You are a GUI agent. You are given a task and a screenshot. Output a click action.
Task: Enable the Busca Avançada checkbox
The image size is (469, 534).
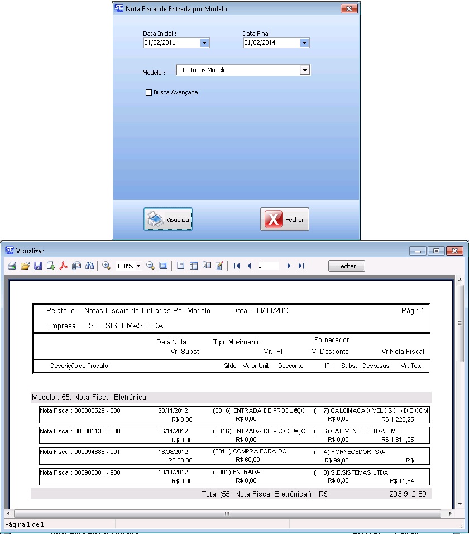pos(149,93)
